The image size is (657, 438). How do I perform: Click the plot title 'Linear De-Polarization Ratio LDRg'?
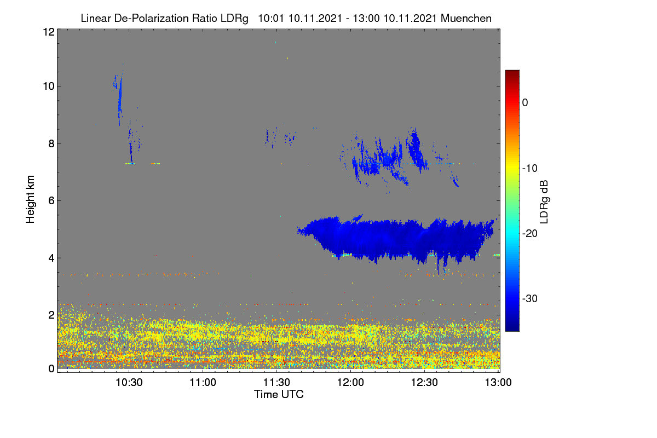pyautogui.click(x=164, y=19)
